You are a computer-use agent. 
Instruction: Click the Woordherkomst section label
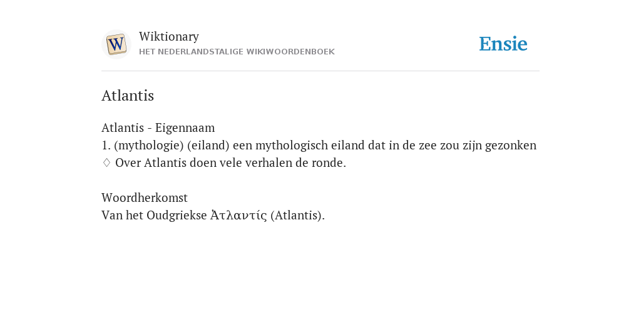pos(145,197)
